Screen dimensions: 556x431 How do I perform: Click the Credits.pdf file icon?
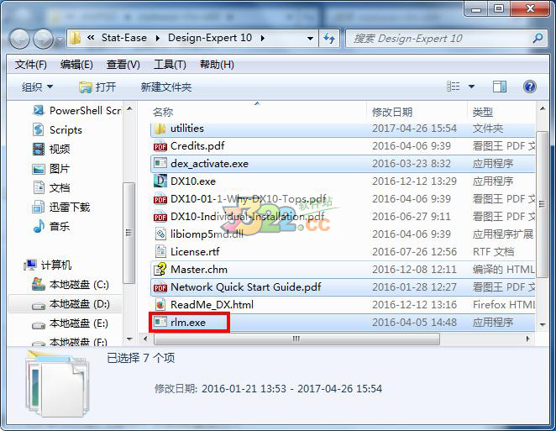(x=160, y=146)
